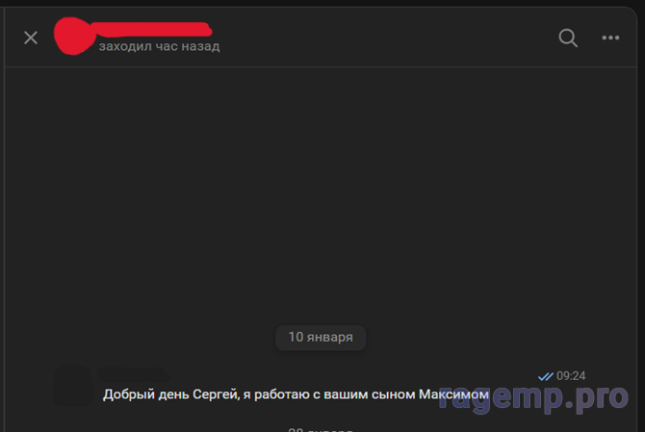Viewport: 645px width, 432px height.
Task: Click the red-covered profile avatar in header
Action: pos(73,37)
